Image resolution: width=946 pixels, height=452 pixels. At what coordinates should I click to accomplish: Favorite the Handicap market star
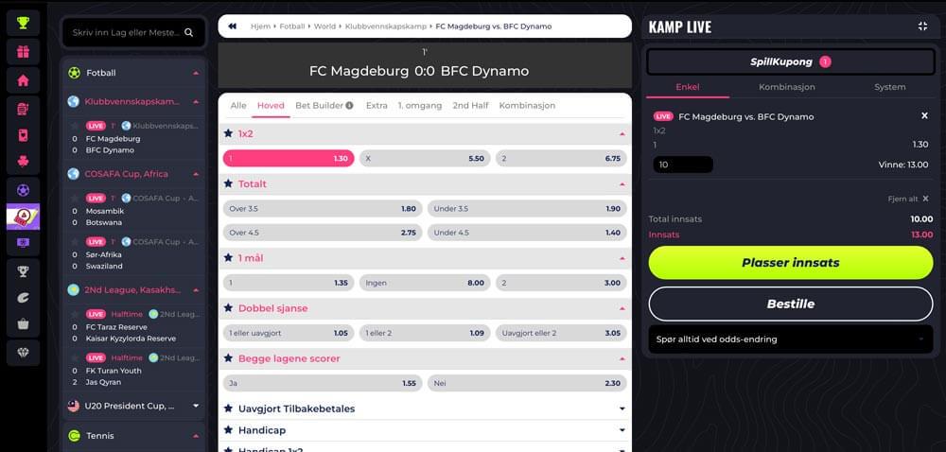coord(228,430)
